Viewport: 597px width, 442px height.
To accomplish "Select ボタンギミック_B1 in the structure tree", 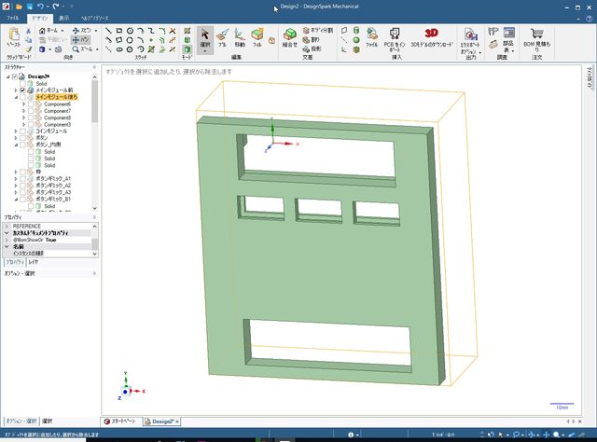I will point(53,200).
